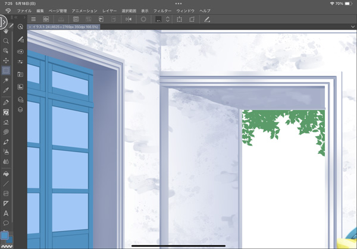Open the ファイル menu

pos(24,11)
